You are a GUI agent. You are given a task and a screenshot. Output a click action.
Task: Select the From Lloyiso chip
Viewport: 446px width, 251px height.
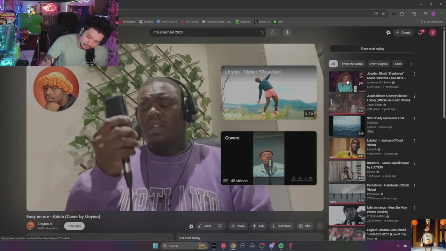(x=379, y=64)
